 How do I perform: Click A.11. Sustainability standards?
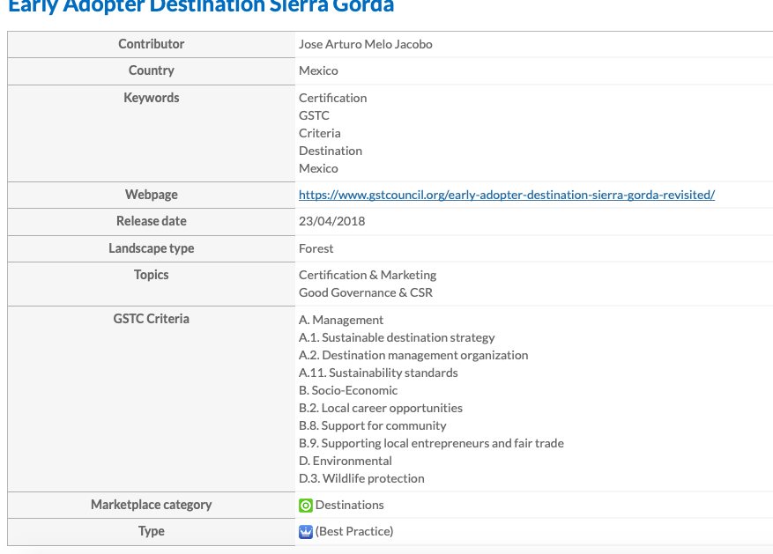point(378,373)
